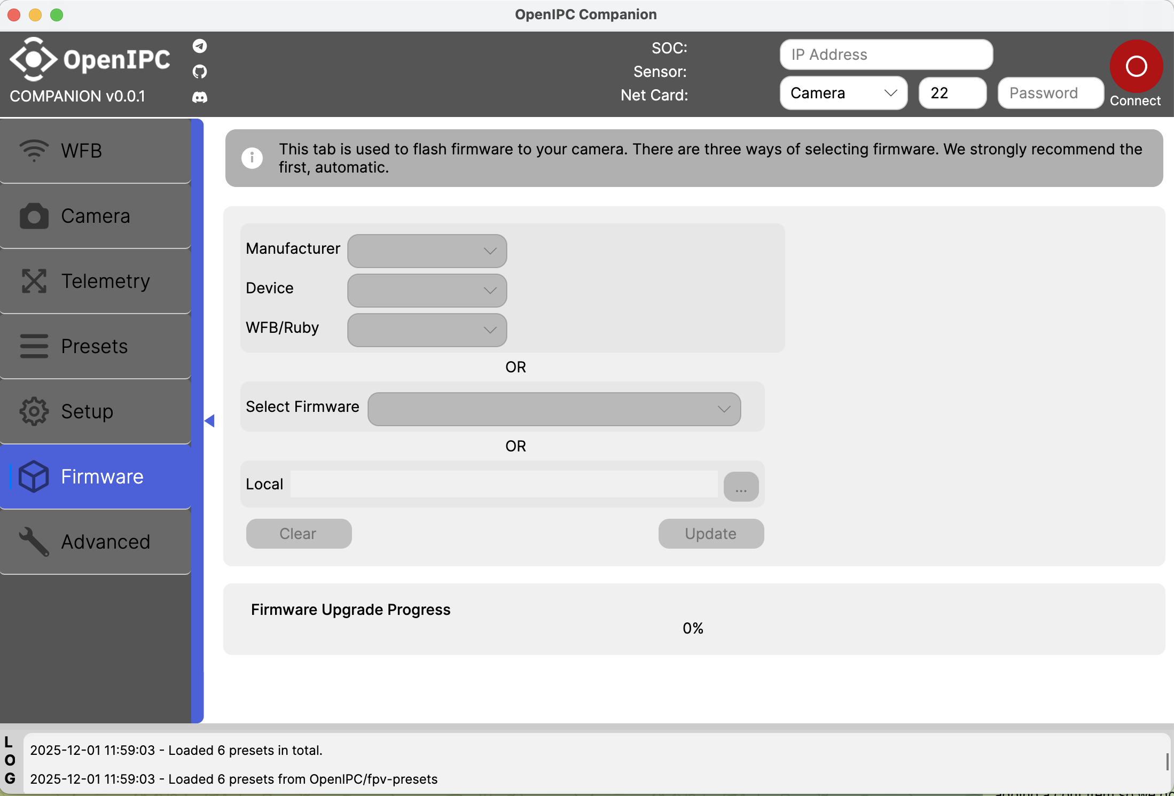Screen dimensions: 1174x796
Task: Click the Update button
Action: tap(711, 534)
